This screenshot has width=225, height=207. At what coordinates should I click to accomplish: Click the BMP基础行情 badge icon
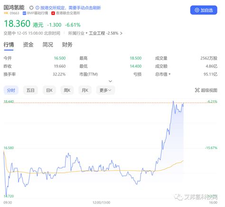[24, 13]
